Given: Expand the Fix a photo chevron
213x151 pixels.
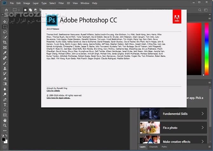Looking at the screenshot, I should click(x=203, y=127).
